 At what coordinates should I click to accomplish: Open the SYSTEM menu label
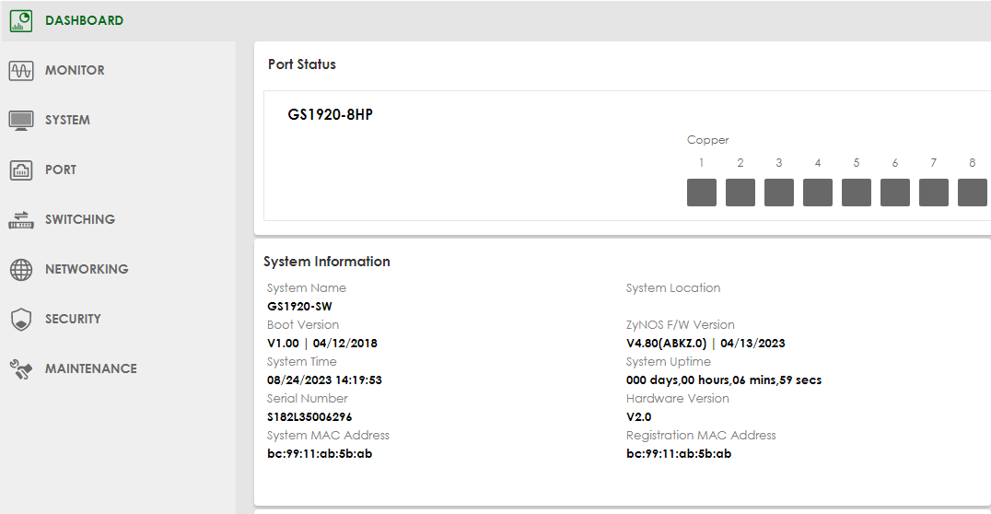click(67, 120)
